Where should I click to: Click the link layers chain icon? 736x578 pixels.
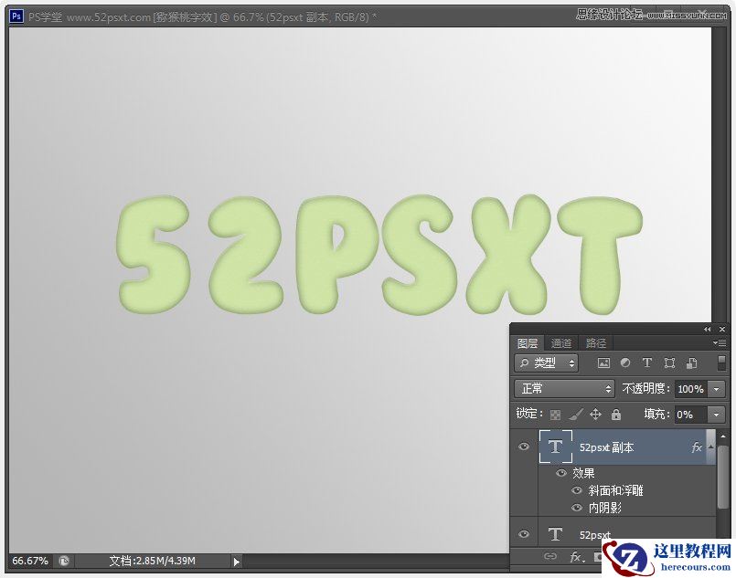pyautogui.click(x=550, y=556)
